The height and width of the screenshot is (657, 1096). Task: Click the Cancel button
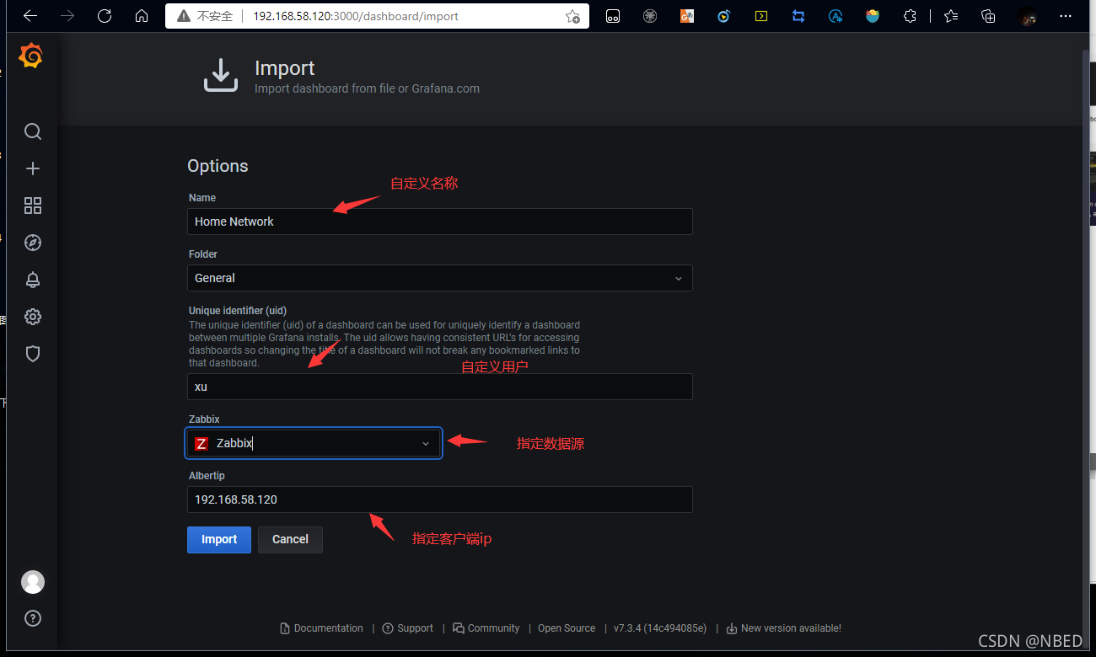tap(290, 540)
